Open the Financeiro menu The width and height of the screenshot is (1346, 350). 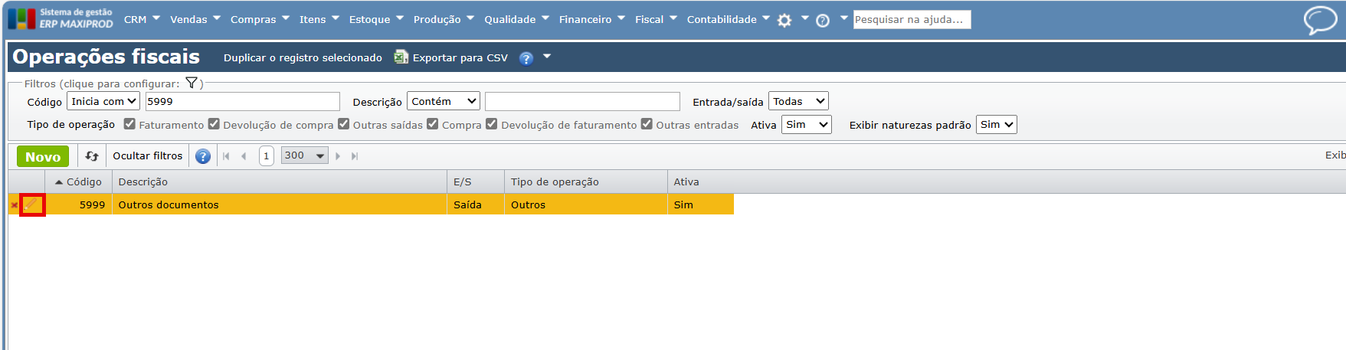(x=591, y=20)
